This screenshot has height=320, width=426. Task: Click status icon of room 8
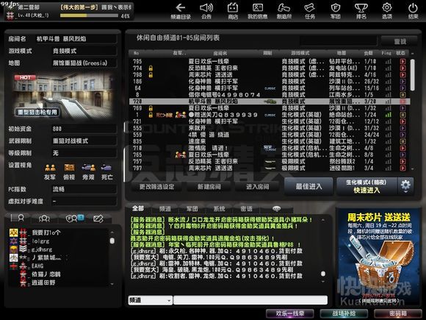(x=402, y=95)
